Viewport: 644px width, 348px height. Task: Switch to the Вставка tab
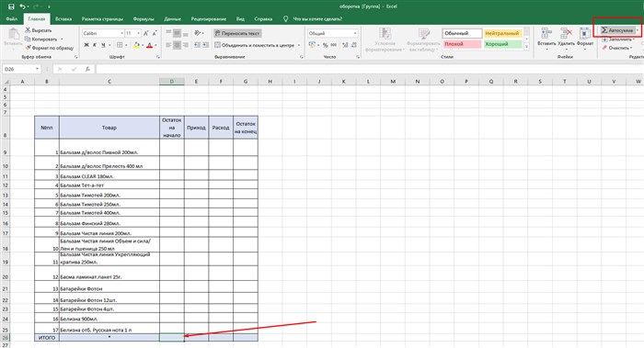point(63,19)
